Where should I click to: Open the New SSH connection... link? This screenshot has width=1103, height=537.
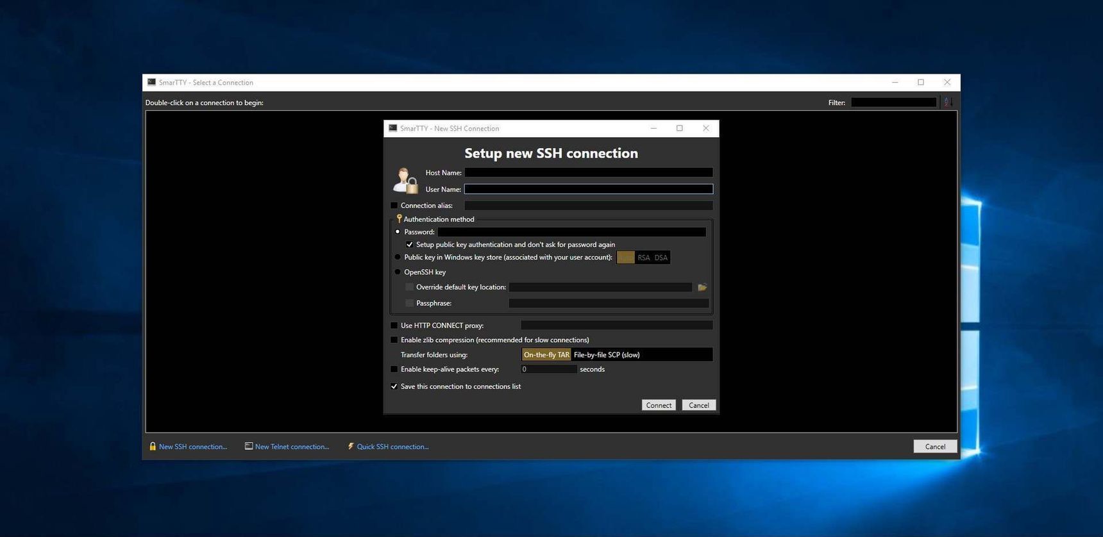(193, 447)
